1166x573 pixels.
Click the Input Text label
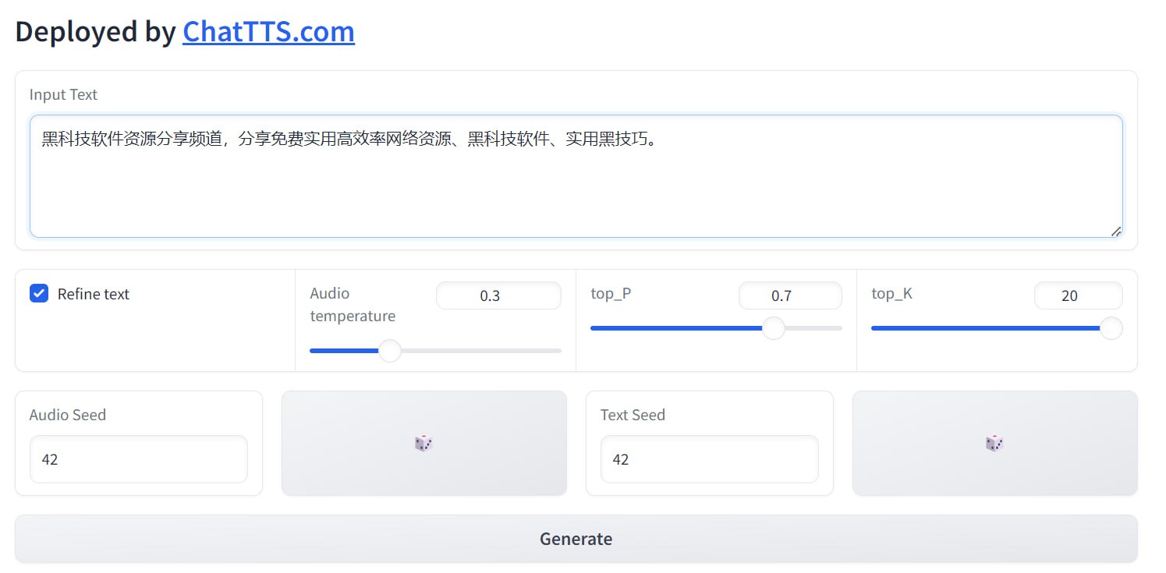62,94
